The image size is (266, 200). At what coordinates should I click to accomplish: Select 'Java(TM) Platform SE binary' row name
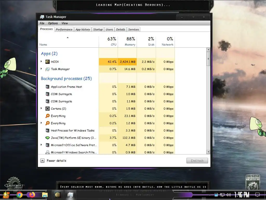click(x=74, y=138)
